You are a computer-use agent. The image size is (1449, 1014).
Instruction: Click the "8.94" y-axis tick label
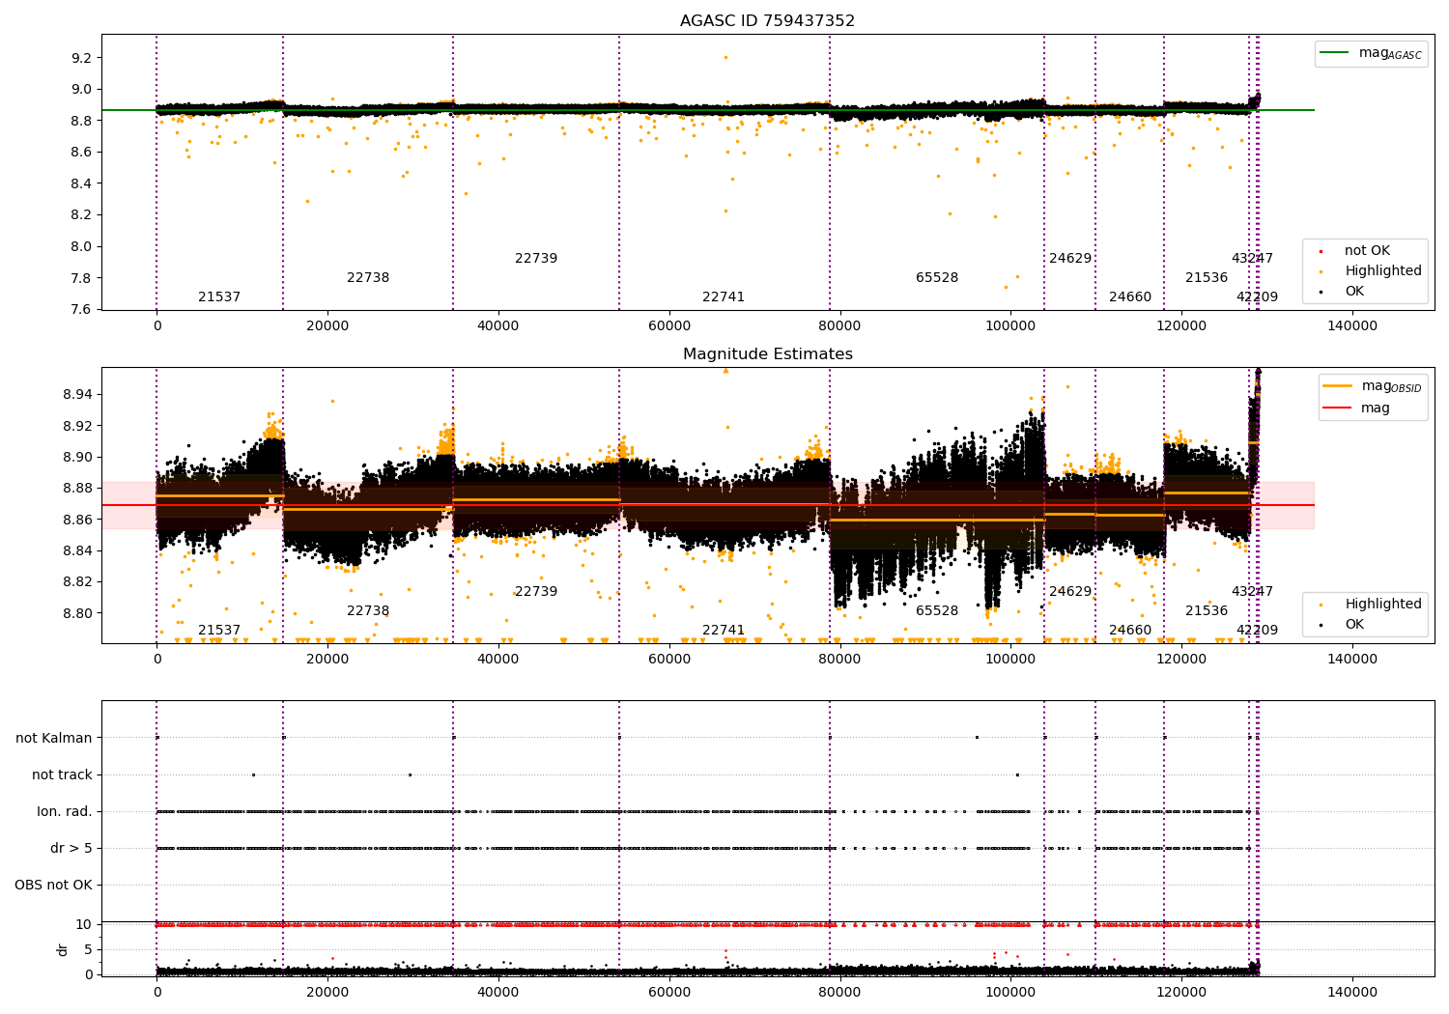[77, 394]
